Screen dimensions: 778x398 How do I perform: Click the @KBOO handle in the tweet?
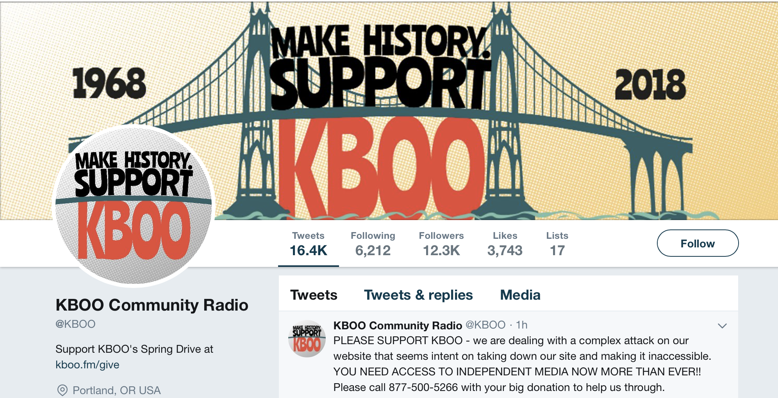(x=485, y=325)
